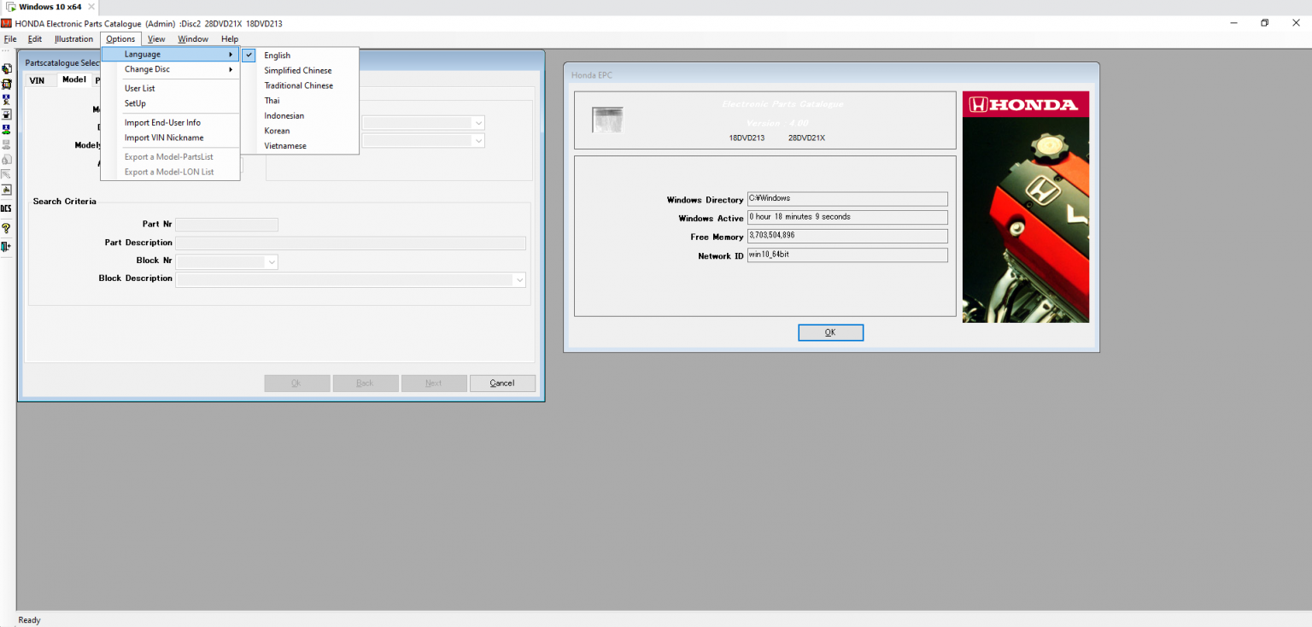Open Help using the question mark icon
Viewport: 1312px width, 627px height.
coord(7,228)
